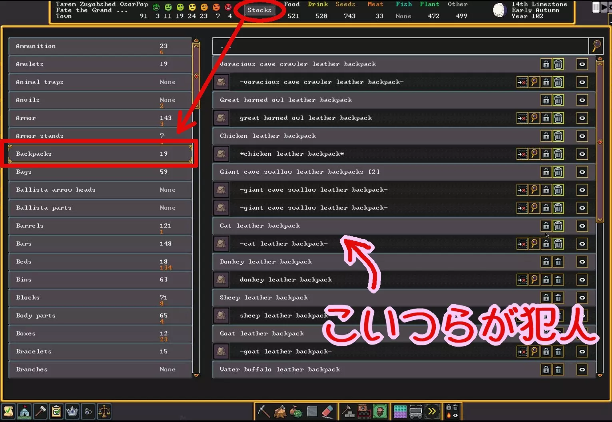Dump the Chicken leather backpack group
The height and width of the screenshot is (422, 612).
(x=558, y=136)
